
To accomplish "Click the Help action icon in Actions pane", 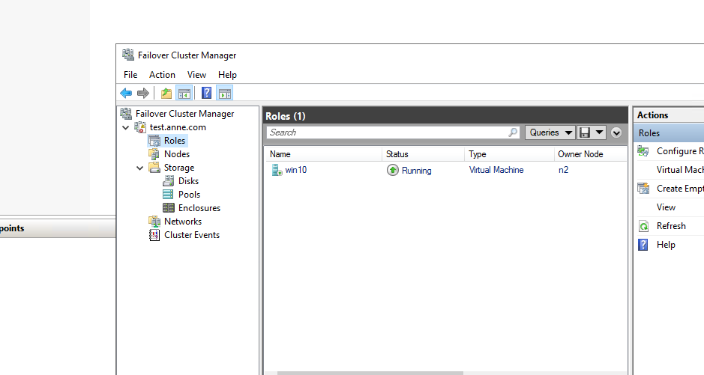I will click(x=643, y=245).
